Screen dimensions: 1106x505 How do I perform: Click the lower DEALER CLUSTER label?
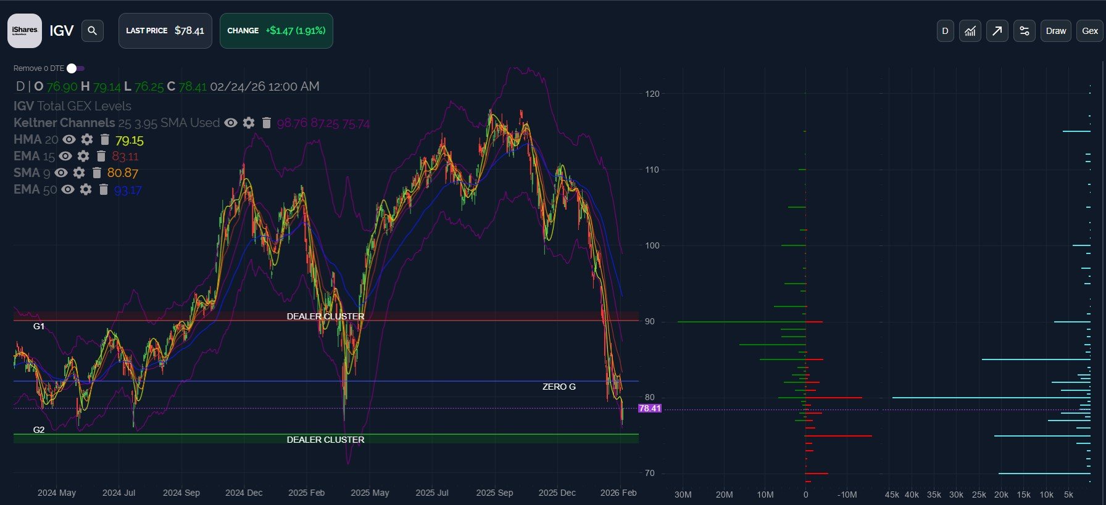click(x=325, y=440)
